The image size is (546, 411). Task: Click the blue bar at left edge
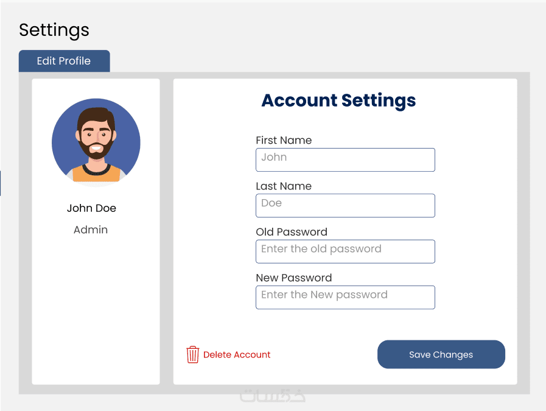coord(1,183)
